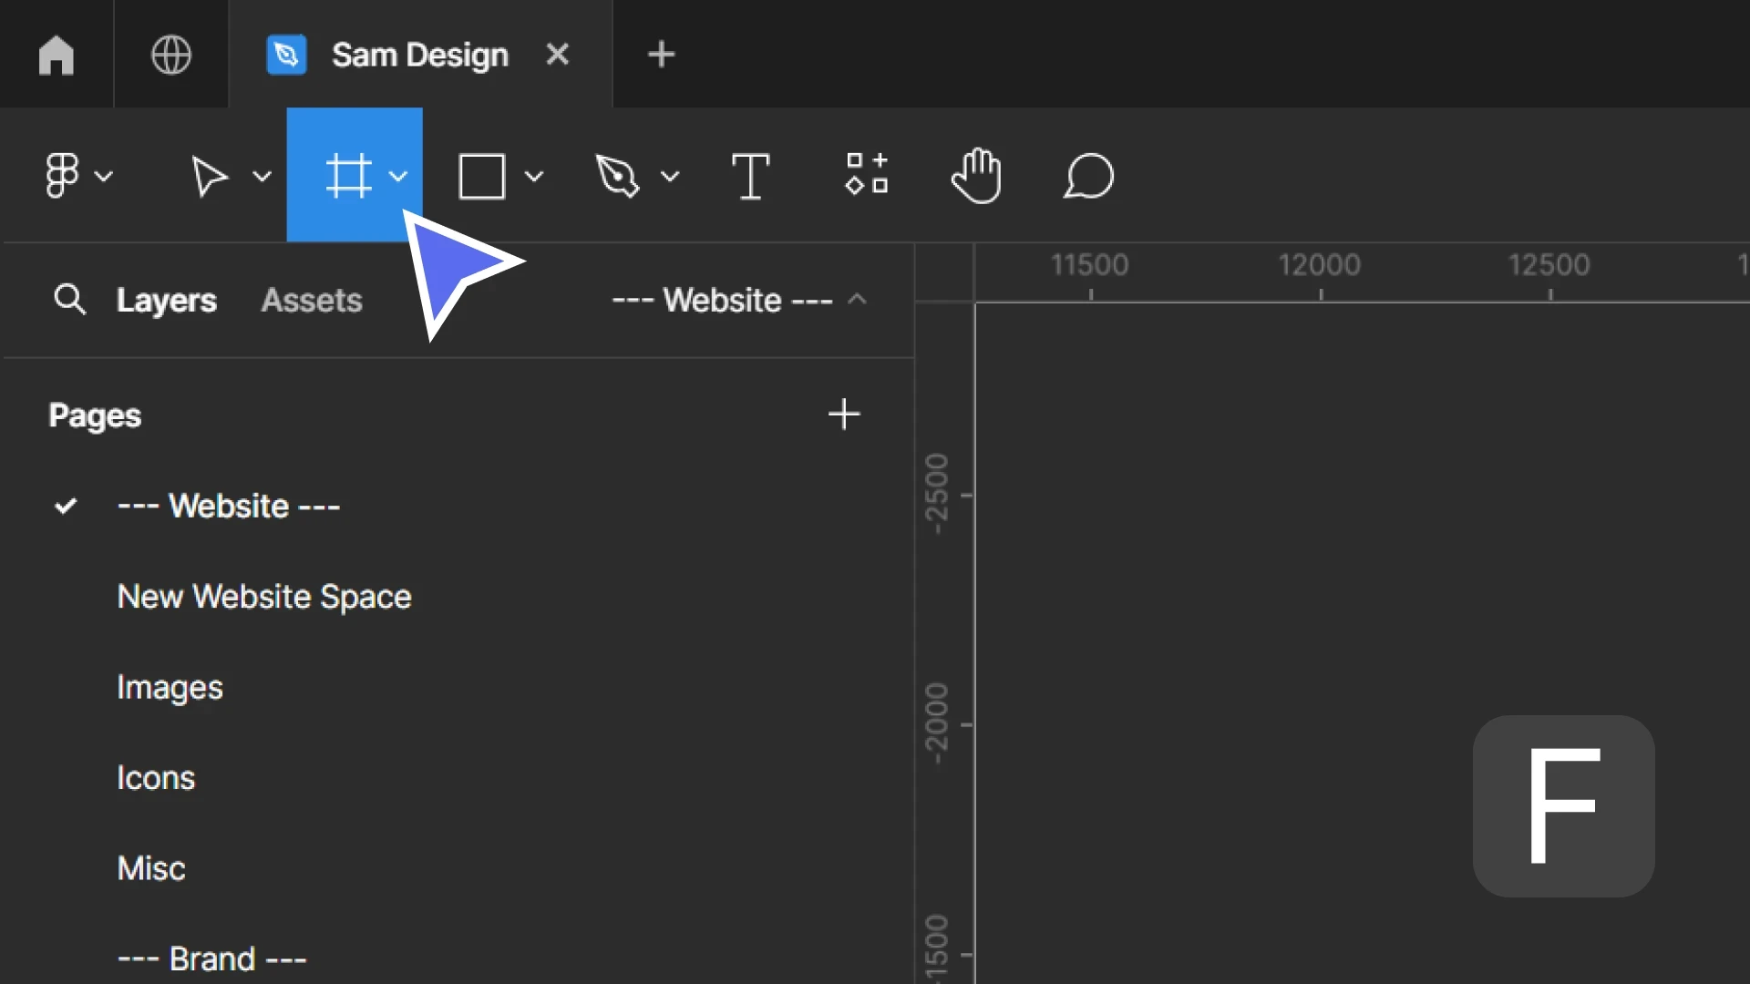This screenshot has height=984, width=1750.
Task: Click the Figma home icon
Action: click(56, 53)
